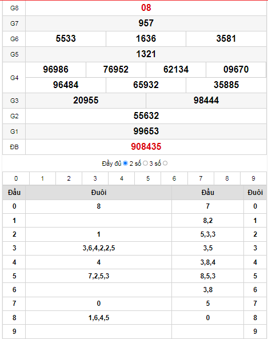The image size is (268, 339).
Task: Click the G4 number 09670
Action: click(x=236, y=69)
